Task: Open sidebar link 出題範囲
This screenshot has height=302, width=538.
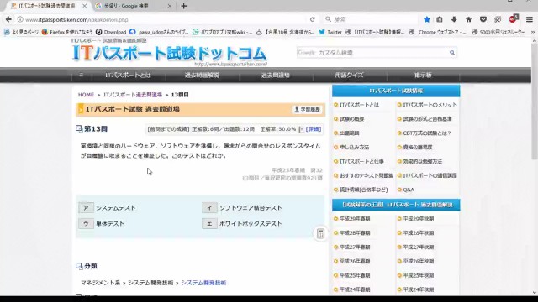Action: (350, 133)
